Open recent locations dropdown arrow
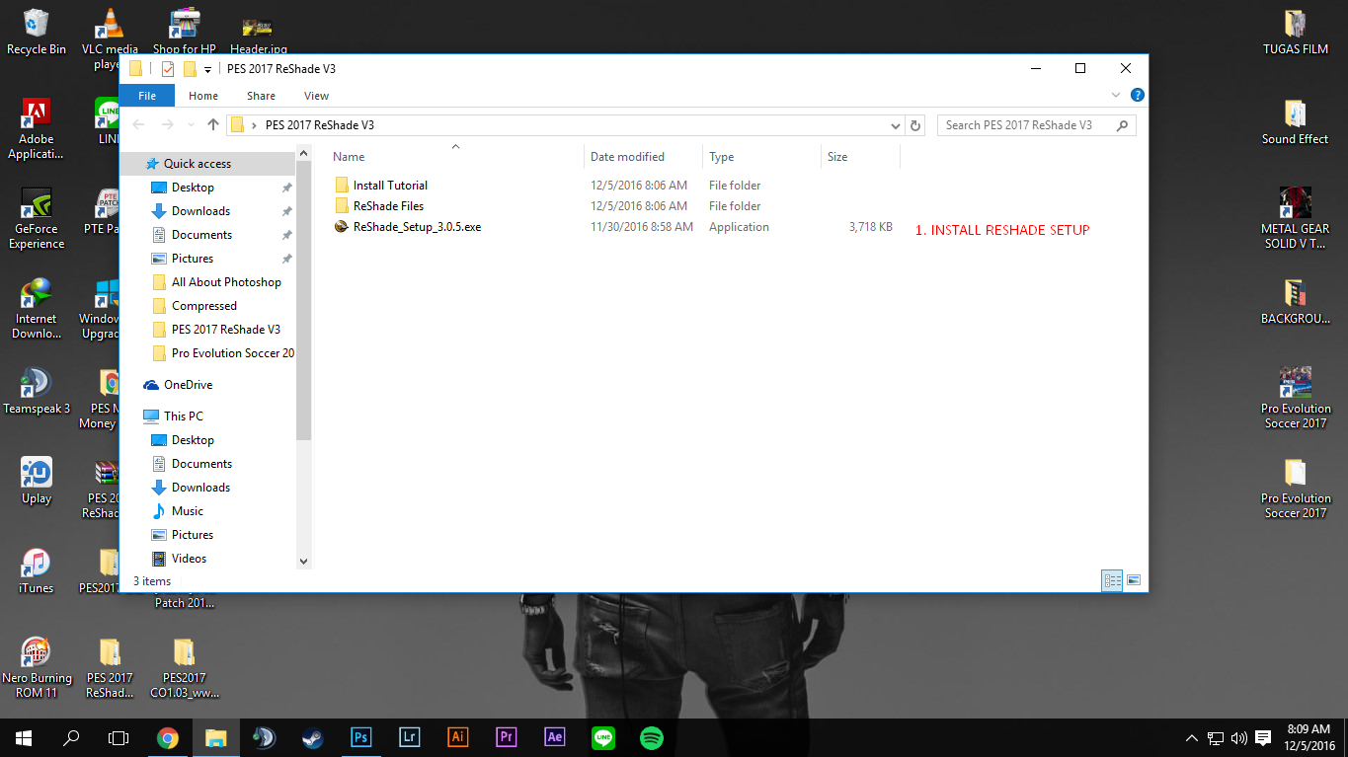Viewport: 1348px width, 757px height. [193, 125]
